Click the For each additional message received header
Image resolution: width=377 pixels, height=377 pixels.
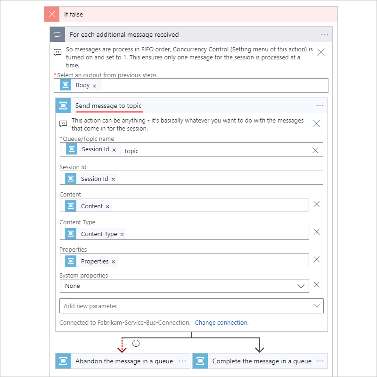191,34
